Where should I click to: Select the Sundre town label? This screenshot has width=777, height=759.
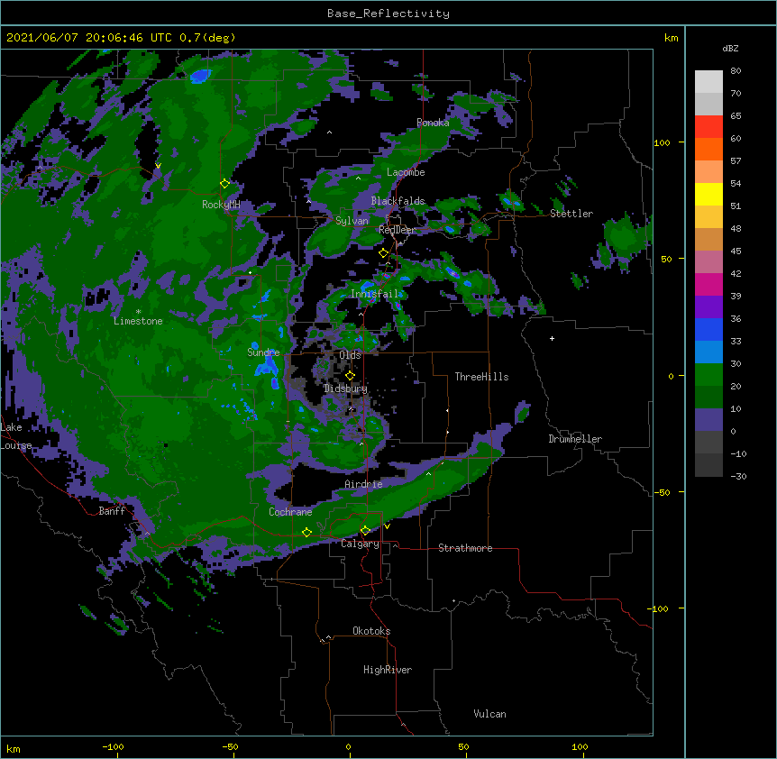(x=263, y=352)
